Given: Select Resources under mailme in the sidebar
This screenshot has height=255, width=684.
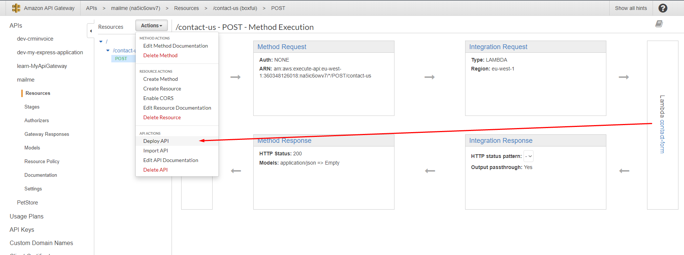Looking at the screenshot, I should [x=38, y=93].
